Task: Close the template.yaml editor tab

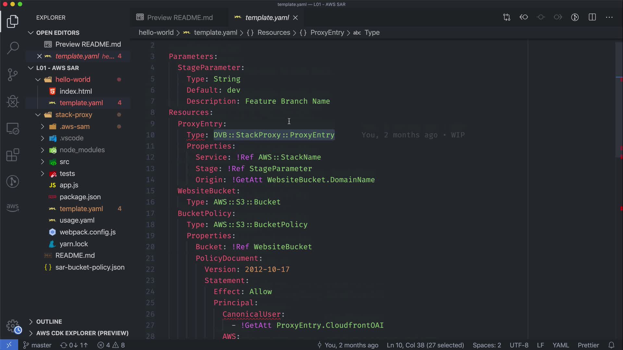Action: click(x=295, y=18)
